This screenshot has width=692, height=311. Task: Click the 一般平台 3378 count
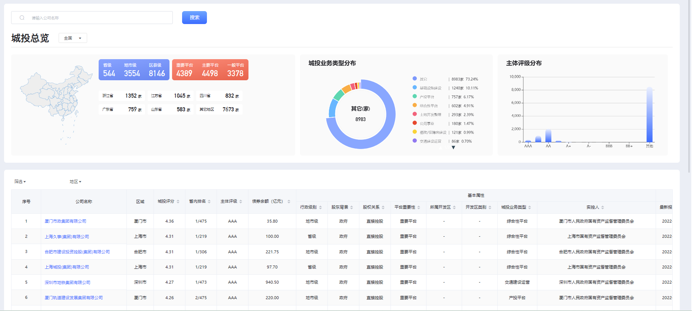coord(235,74)
